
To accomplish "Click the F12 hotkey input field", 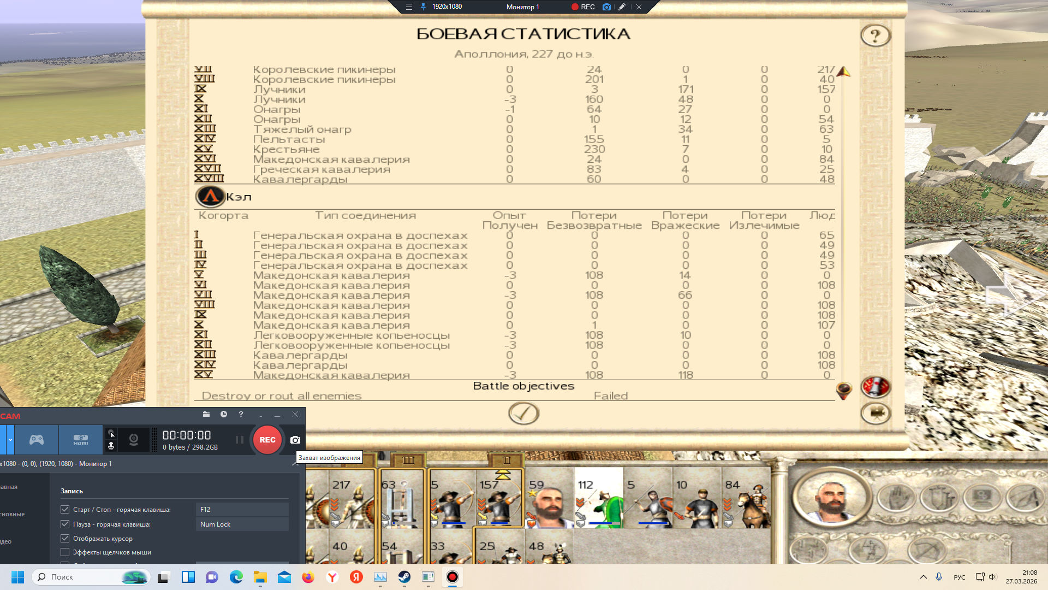I will coord(242,509).
